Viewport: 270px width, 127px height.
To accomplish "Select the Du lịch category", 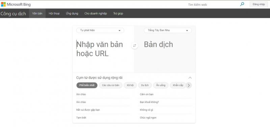I will point(145,85).
